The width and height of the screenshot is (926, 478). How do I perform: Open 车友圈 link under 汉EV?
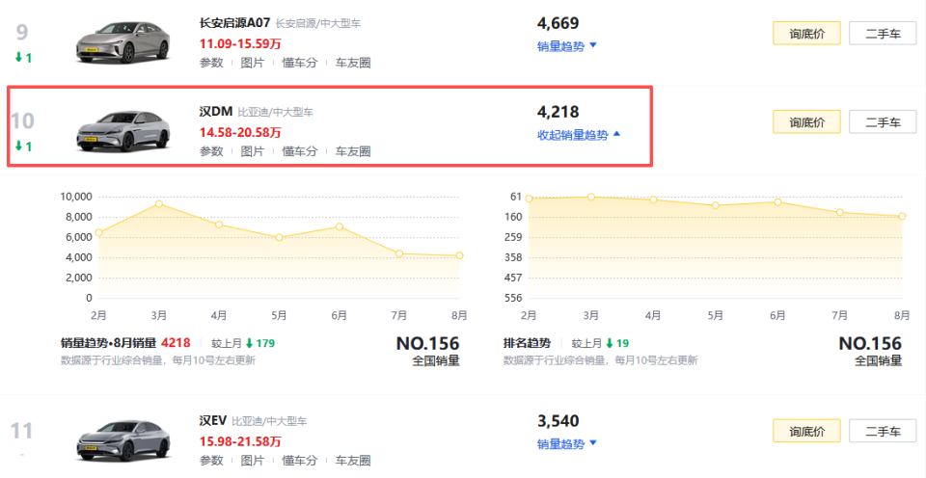coord(353,461)
